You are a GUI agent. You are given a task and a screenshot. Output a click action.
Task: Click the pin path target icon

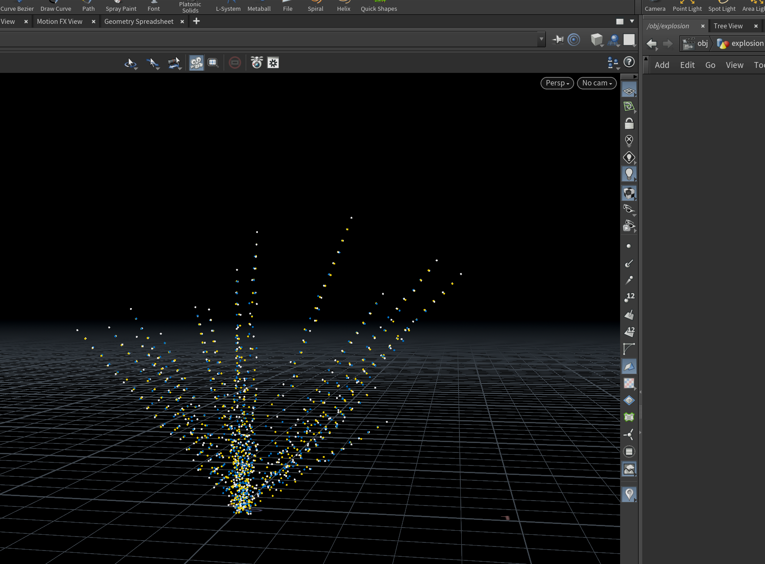558,40
